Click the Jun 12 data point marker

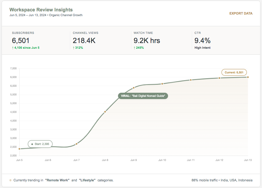pos(219,78)
